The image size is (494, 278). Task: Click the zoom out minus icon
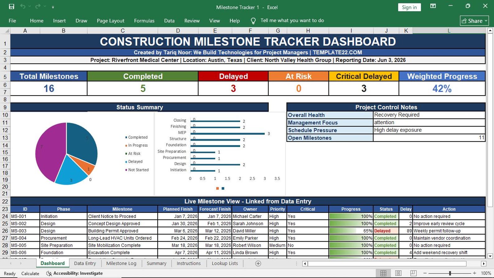425,273
